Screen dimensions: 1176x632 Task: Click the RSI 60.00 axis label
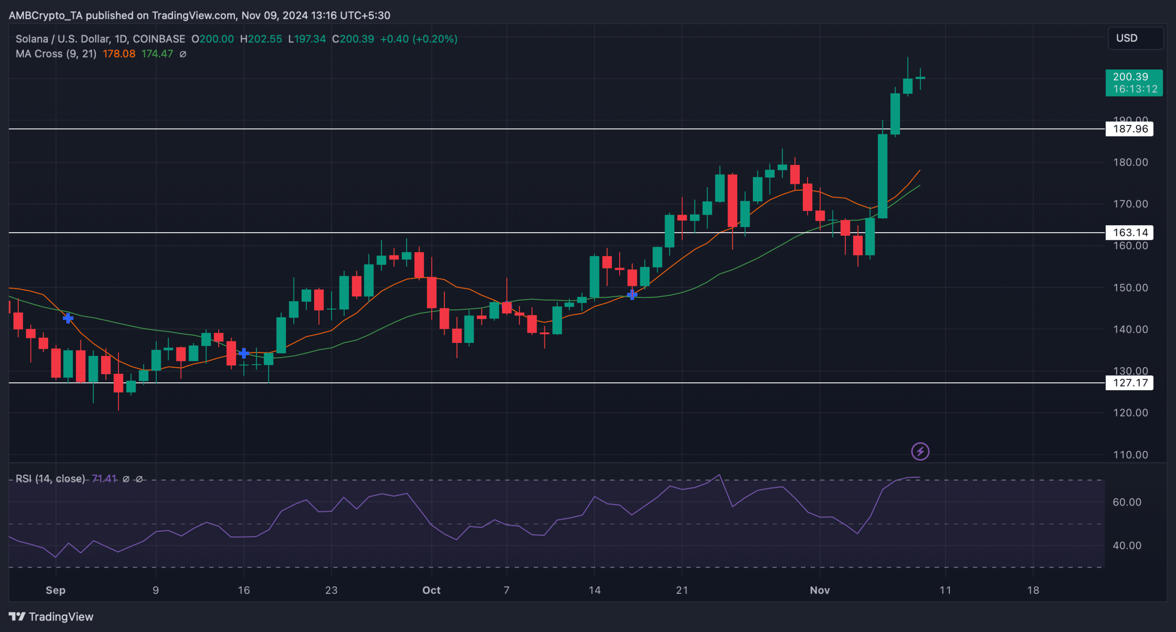1127,502
